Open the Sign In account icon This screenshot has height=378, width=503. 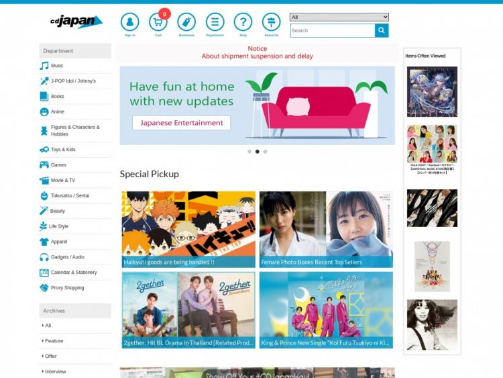tap(129, 22)
